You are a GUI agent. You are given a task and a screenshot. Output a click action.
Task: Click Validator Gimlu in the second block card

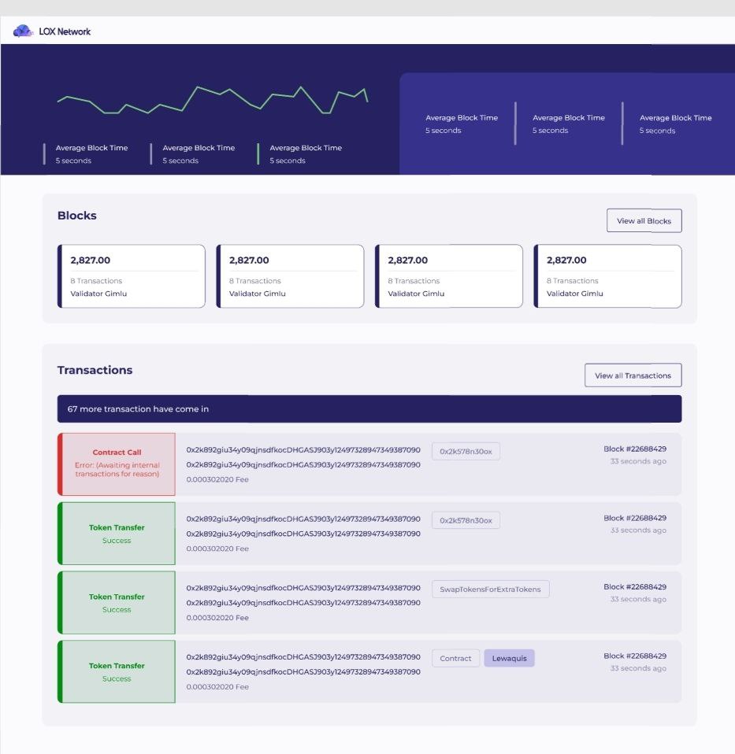(x=257, y=294)
